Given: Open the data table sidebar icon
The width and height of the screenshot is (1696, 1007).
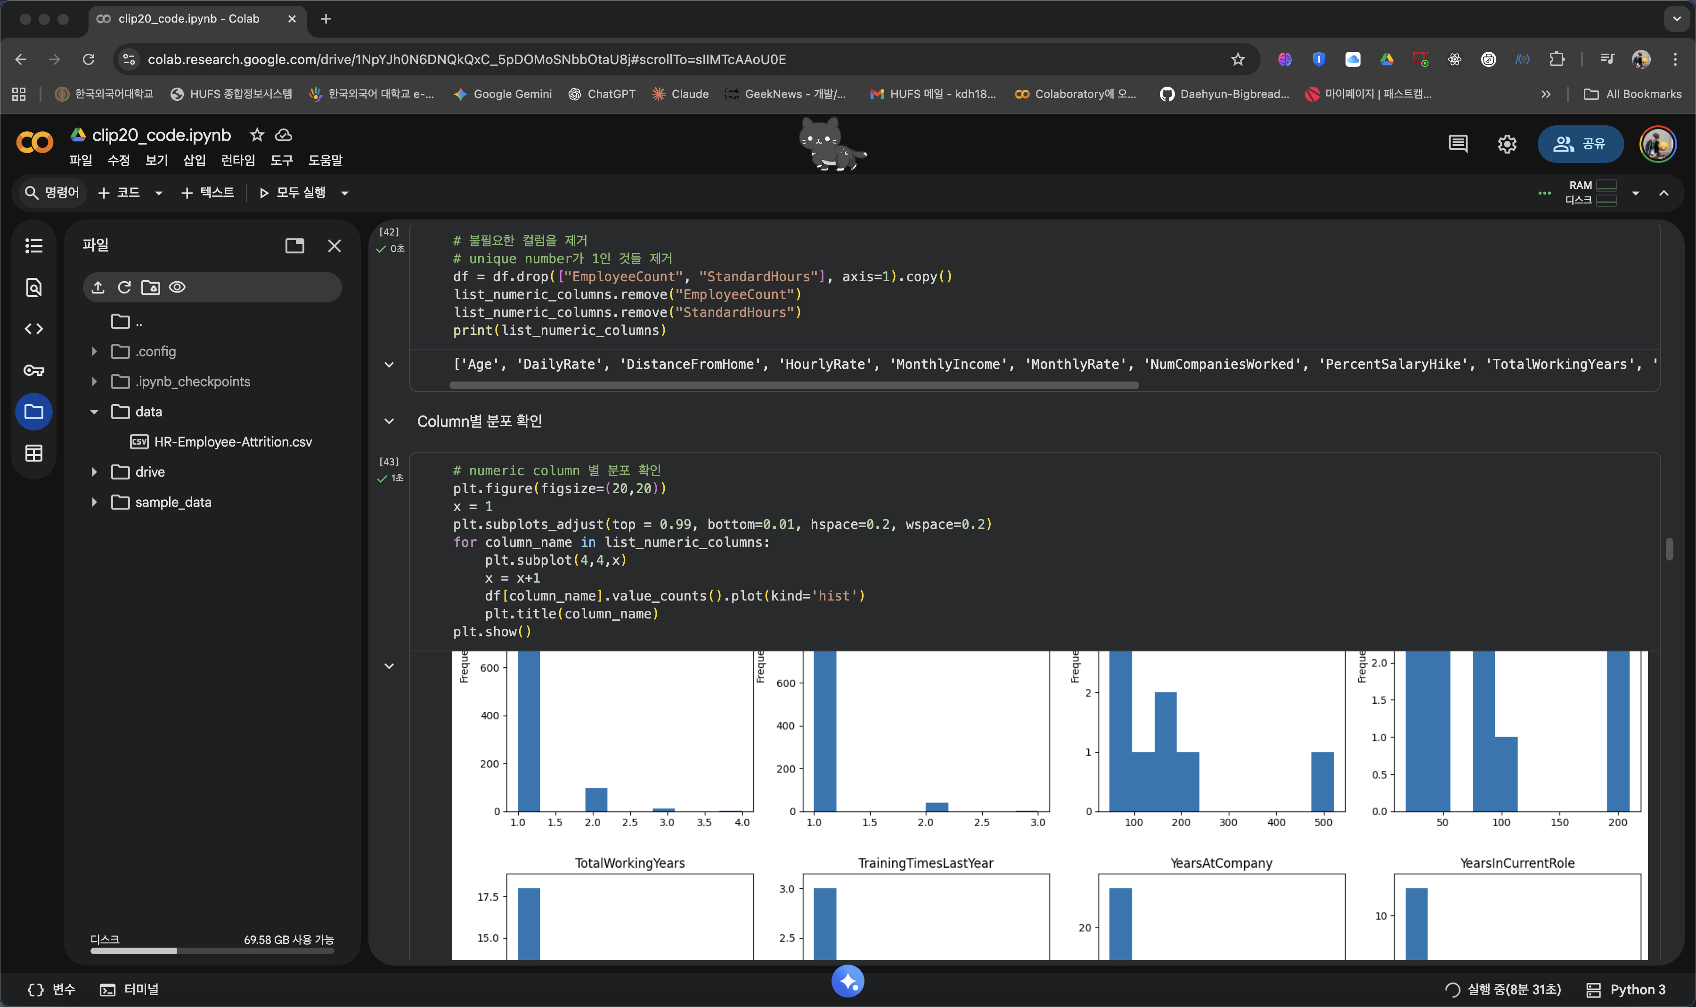Looking at the screenshot, I should click(x=33, y=453).
